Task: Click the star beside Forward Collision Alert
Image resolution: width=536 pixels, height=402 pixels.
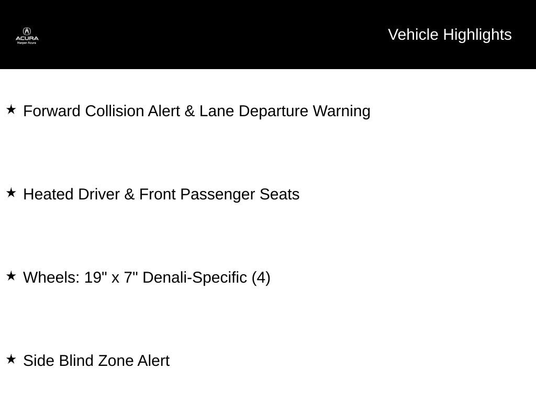Action: tap(11, 109)
